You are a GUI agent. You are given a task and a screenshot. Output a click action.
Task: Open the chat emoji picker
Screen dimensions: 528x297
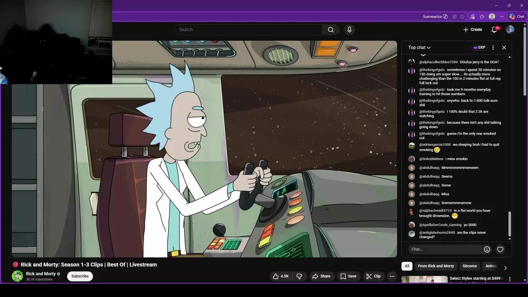coord(487,249)
